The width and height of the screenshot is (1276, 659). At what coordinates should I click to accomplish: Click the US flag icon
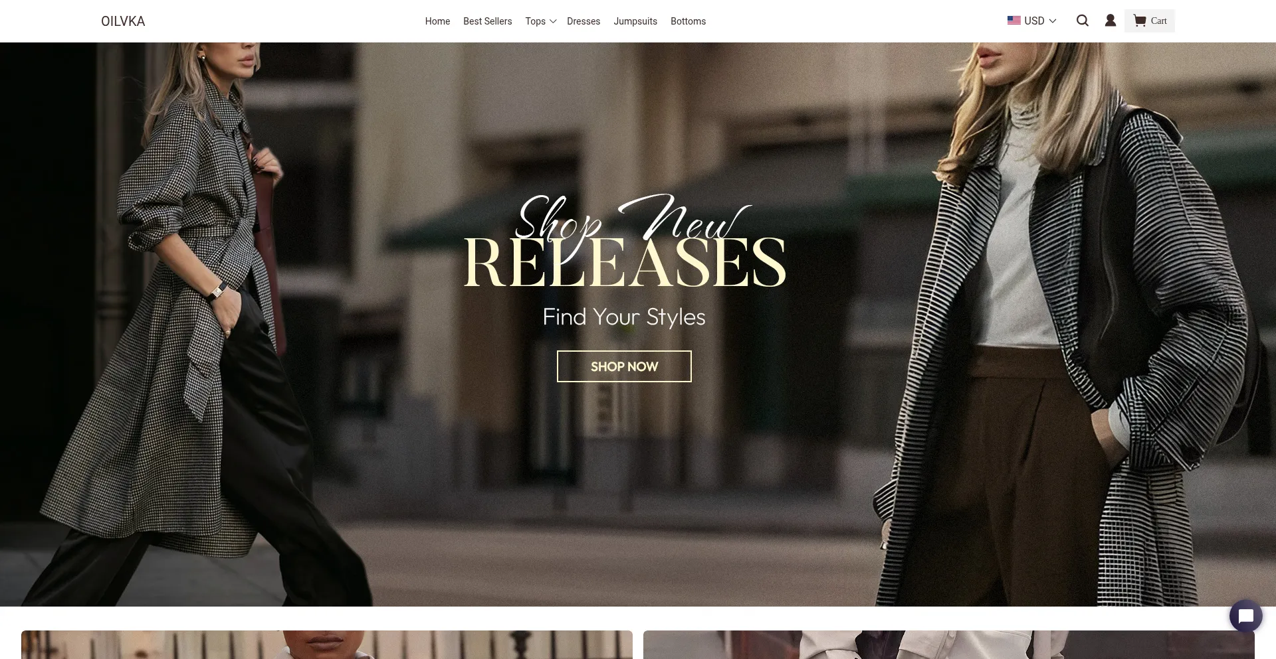click(x=1013, y=21)
